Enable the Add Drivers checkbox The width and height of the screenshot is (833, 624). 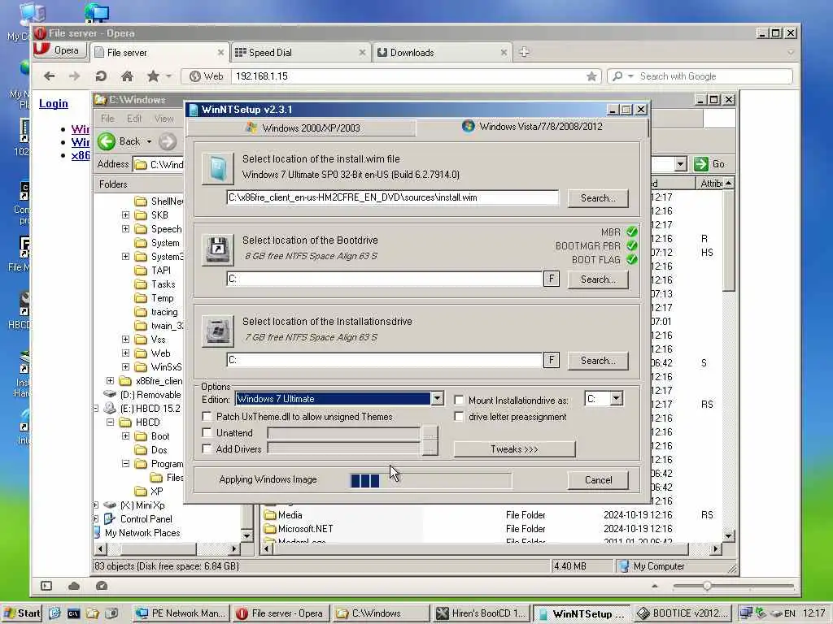pyautogui.click(x=207, y=448)
